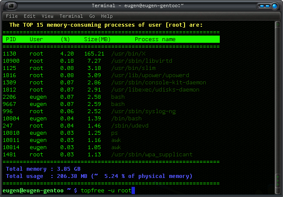Click the process /usr/libexec/udisks-daemon
The width and height of the screenshot is (283, 197).
(155, 90)
